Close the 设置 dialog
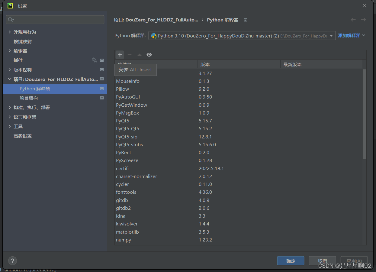The width and height of the screenshot is (376, 272). (365, 6)
